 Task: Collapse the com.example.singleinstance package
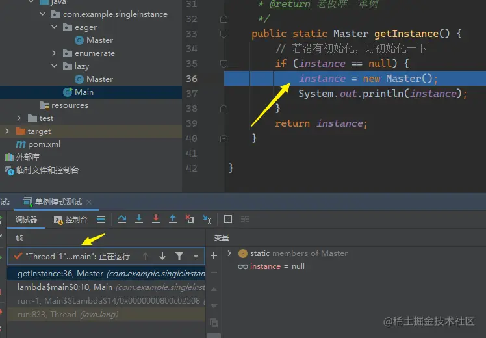point(43,14)
